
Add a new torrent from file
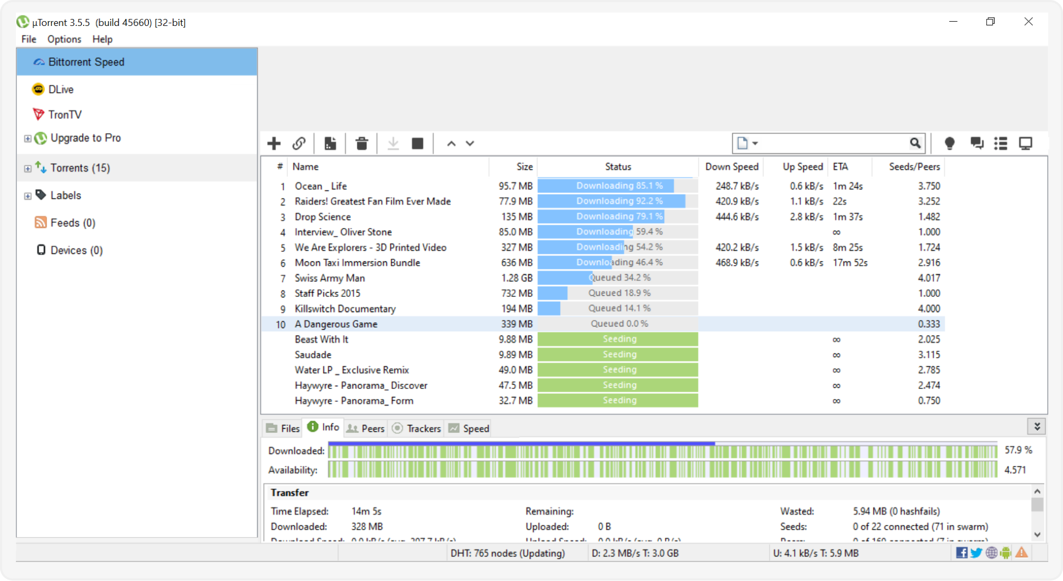coord(274,143)
